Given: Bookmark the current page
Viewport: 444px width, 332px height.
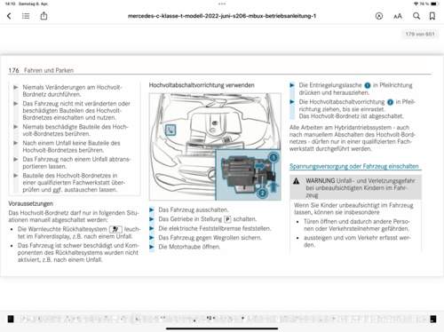Looking at the screenshot, I should tap(432, 16).
